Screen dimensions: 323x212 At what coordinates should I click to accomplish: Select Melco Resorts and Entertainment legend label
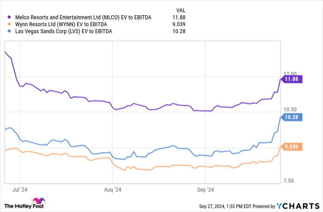[x=83, y=18]
